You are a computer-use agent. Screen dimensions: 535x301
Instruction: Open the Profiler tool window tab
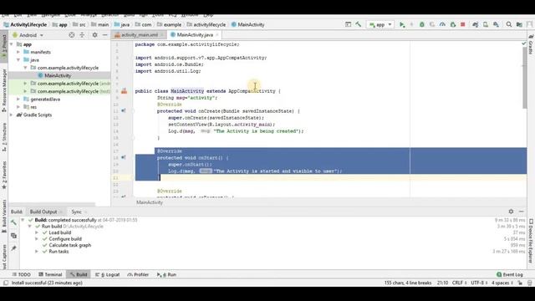pos(138,274)
